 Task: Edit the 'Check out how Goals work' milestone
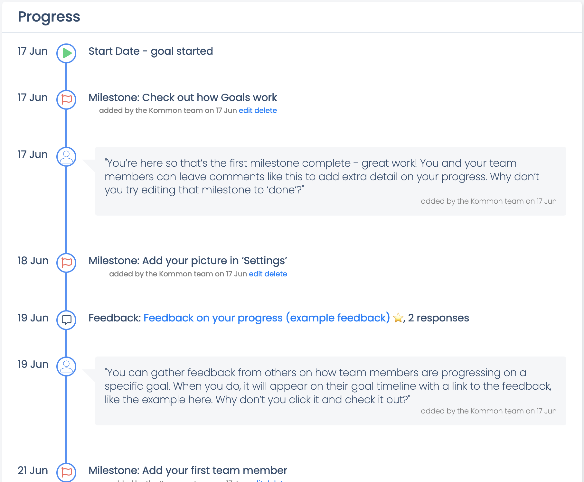pos(245,110)
